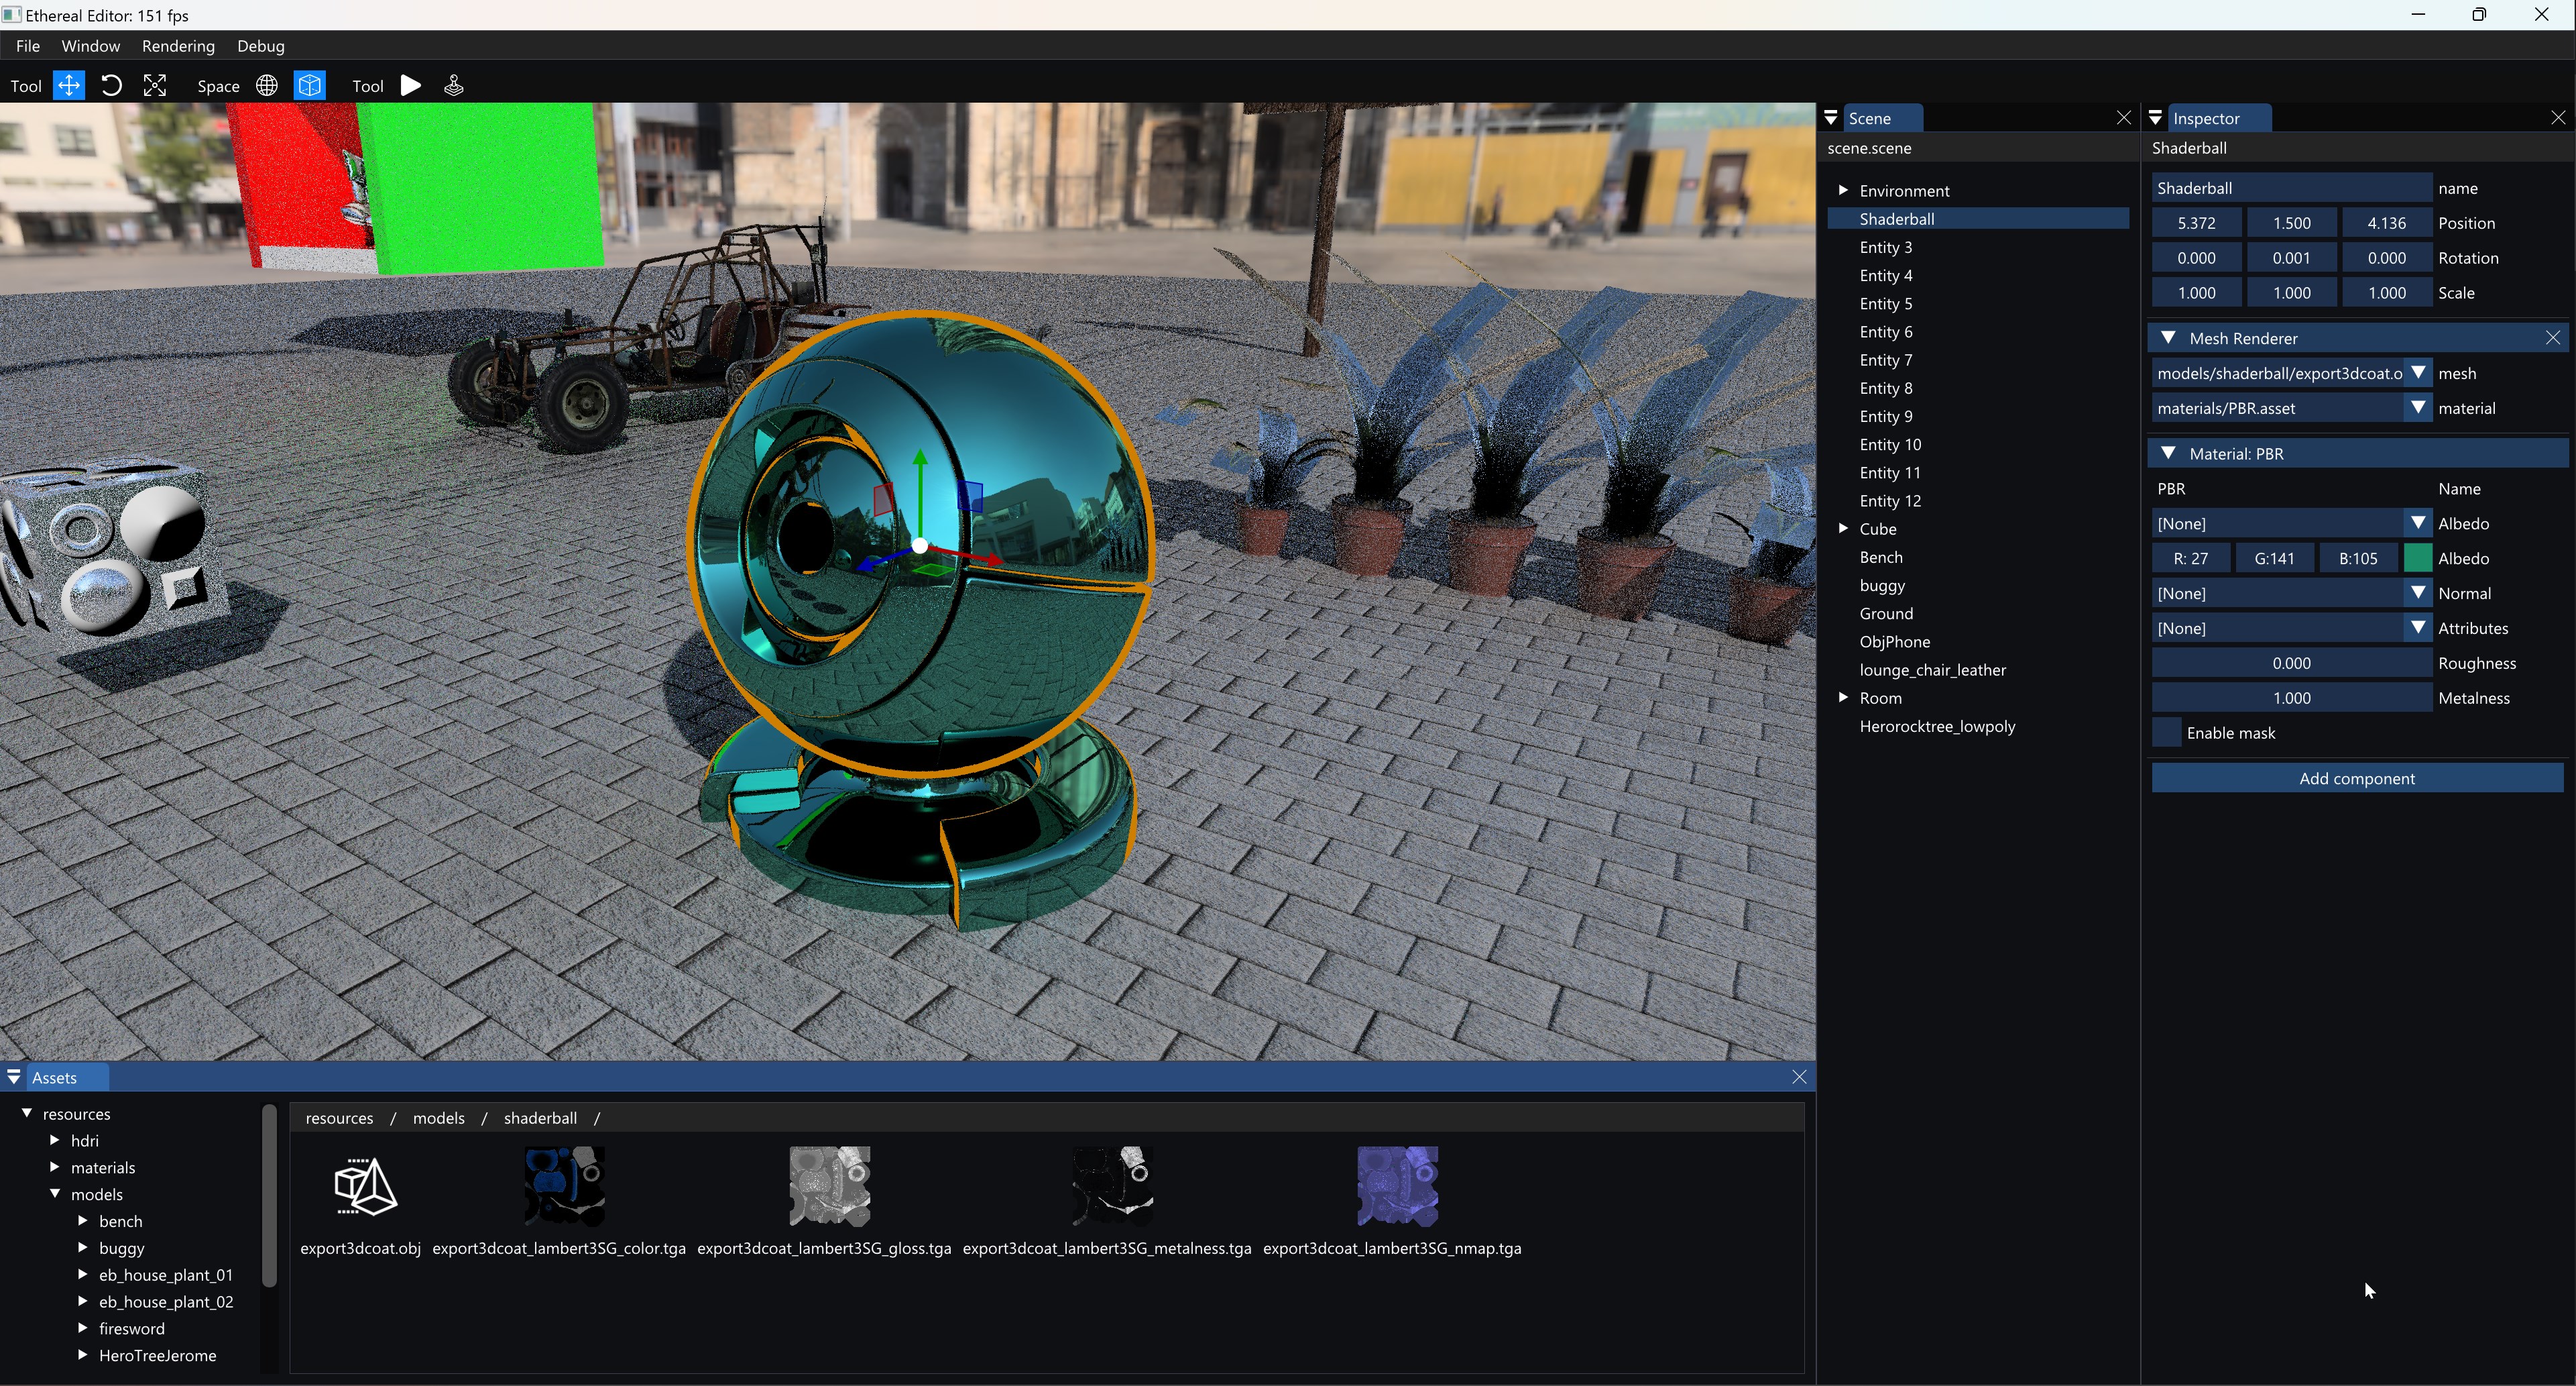
Task: Open the Normal texture dropdown
Action: point(2418,592)
